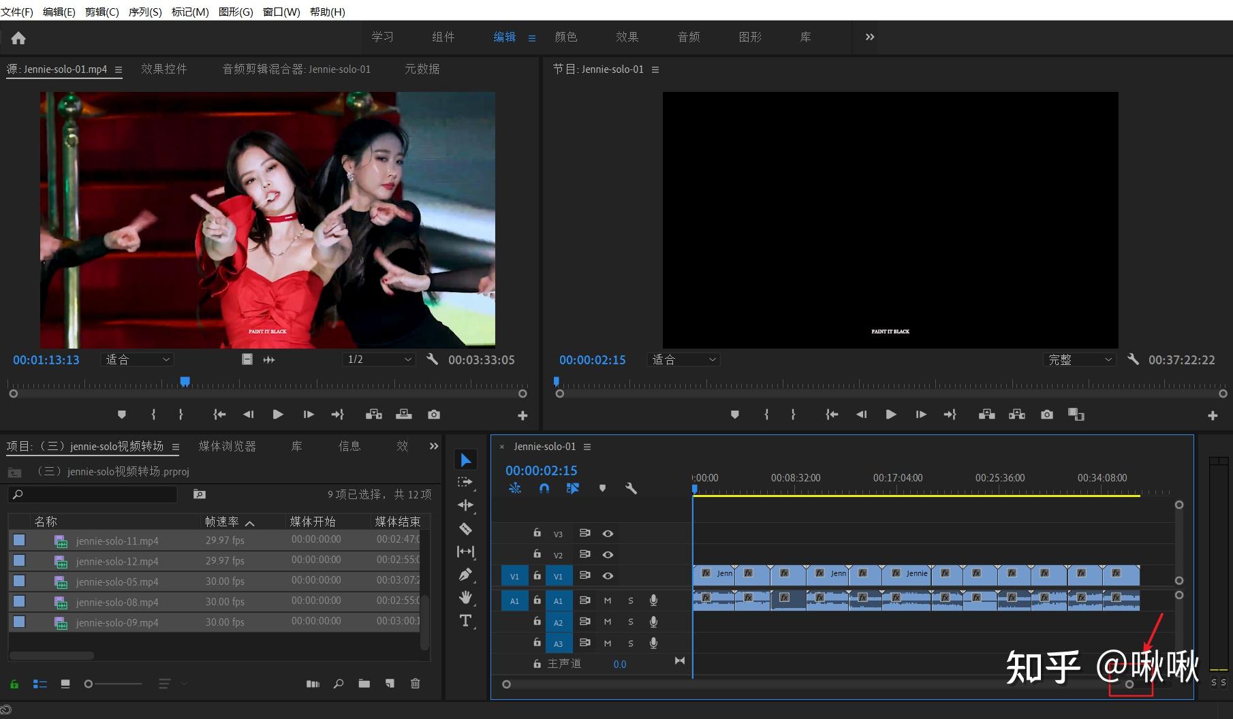Switch to 媒体浏览器 tab
1233x719 pixels.
pos(228,446)
